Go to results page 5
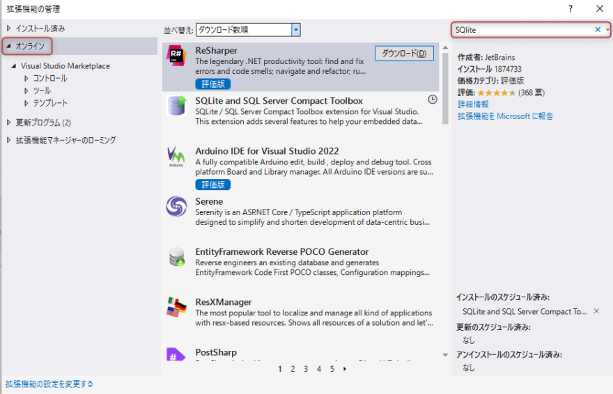 pyautogui.click(x=332, y=369)
